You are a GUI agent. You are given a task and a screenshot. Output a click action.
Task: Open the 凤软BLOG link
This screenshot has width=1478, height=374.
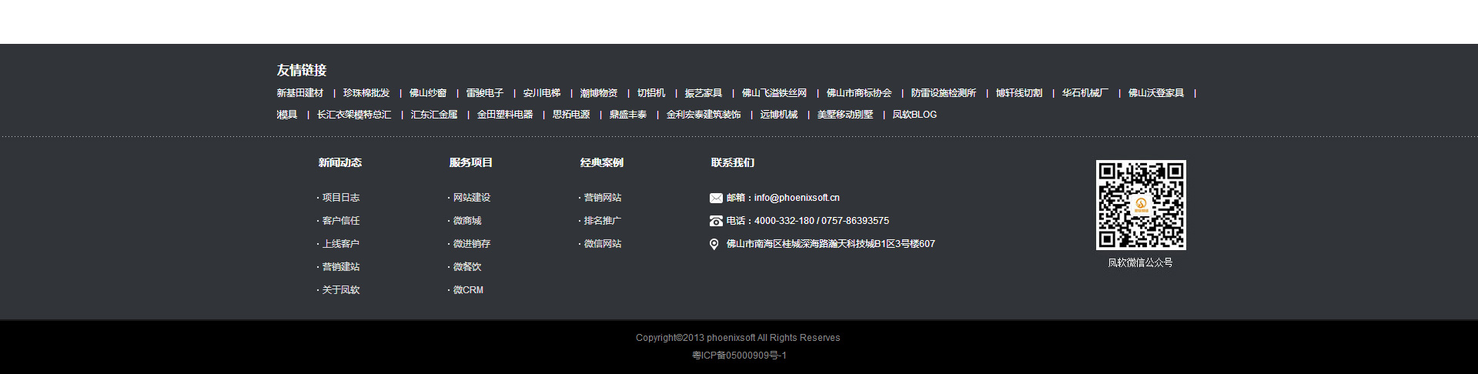[915, 115]
